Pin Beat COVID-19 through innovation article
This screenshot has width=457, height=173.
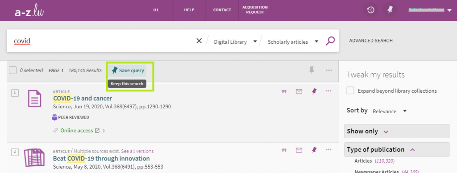pos(314,150)
